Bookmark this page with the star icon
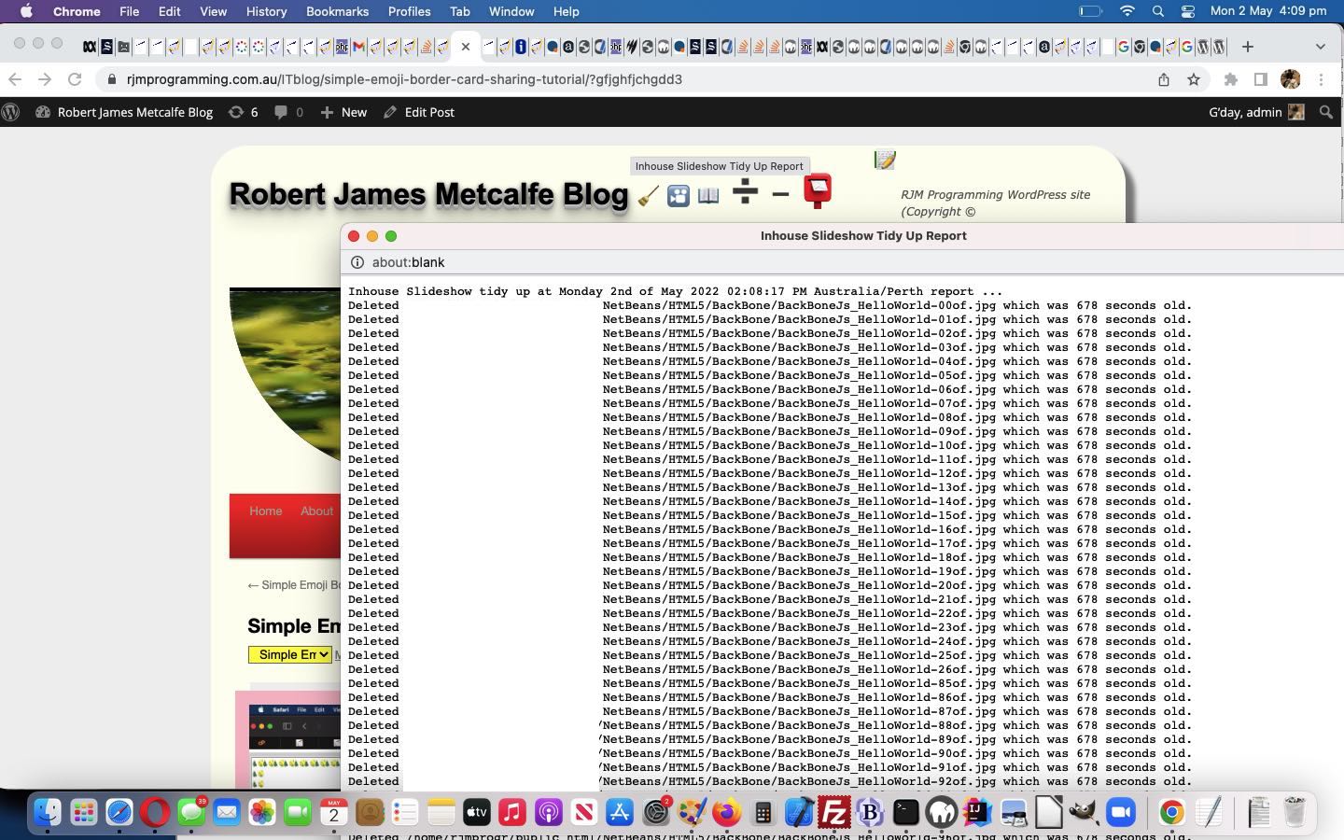Viewport: 1344px width, 840px height. click(x=1194, y=79)
